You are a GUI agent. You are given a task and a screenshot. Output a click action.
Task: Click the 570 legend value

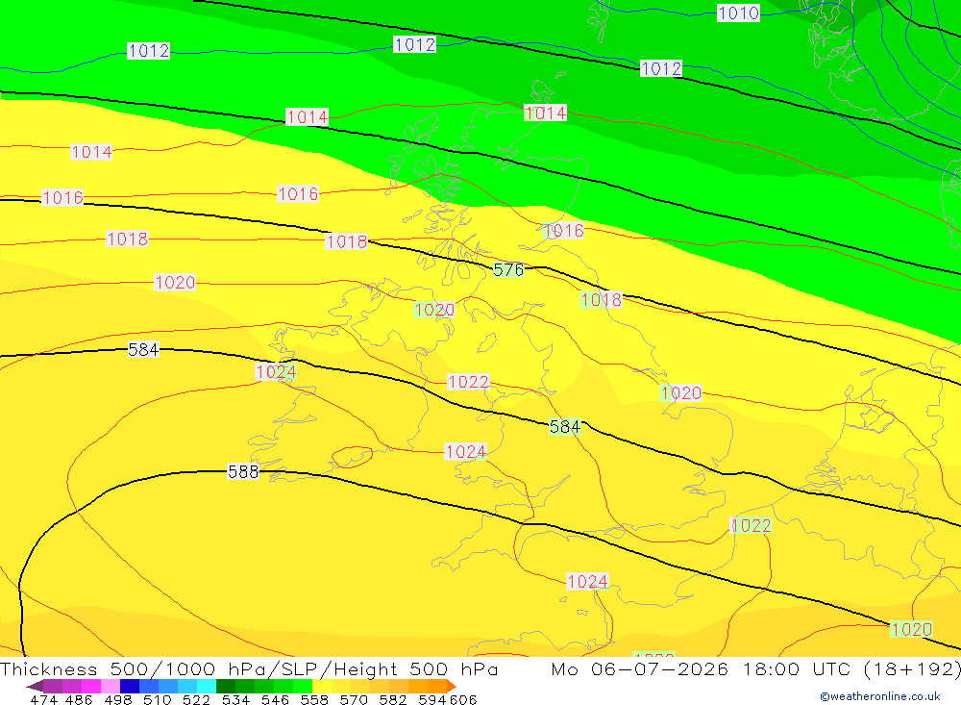354,700
